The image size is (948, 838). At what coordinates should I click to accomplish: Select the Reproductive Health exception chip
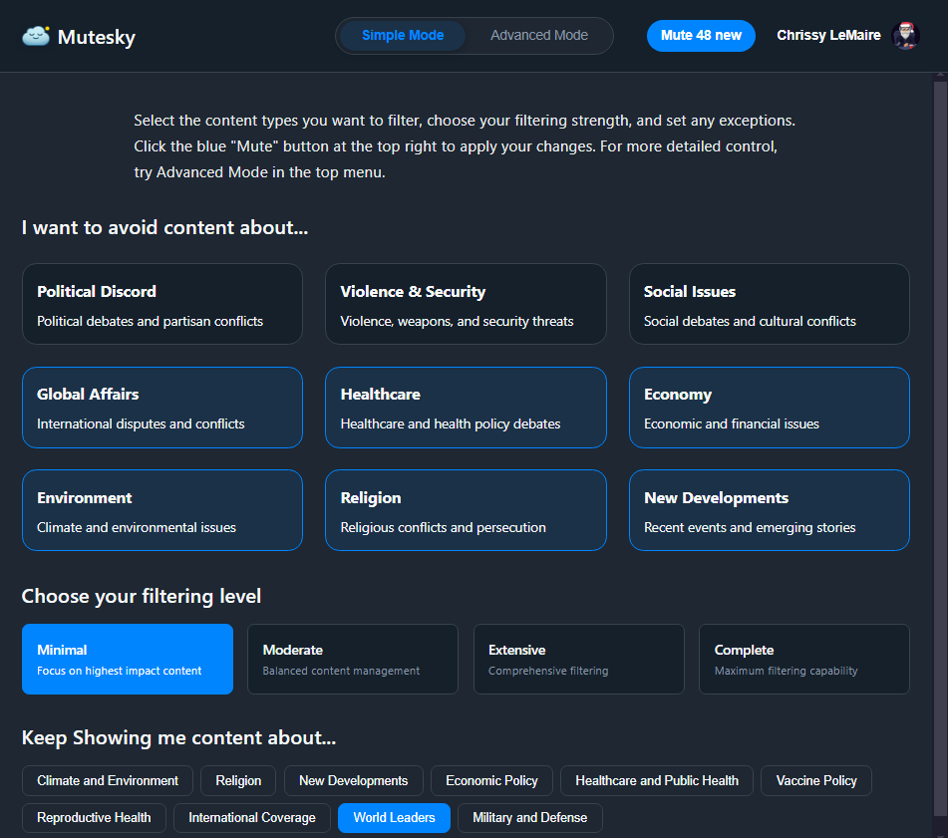click(x=94, y=818)
